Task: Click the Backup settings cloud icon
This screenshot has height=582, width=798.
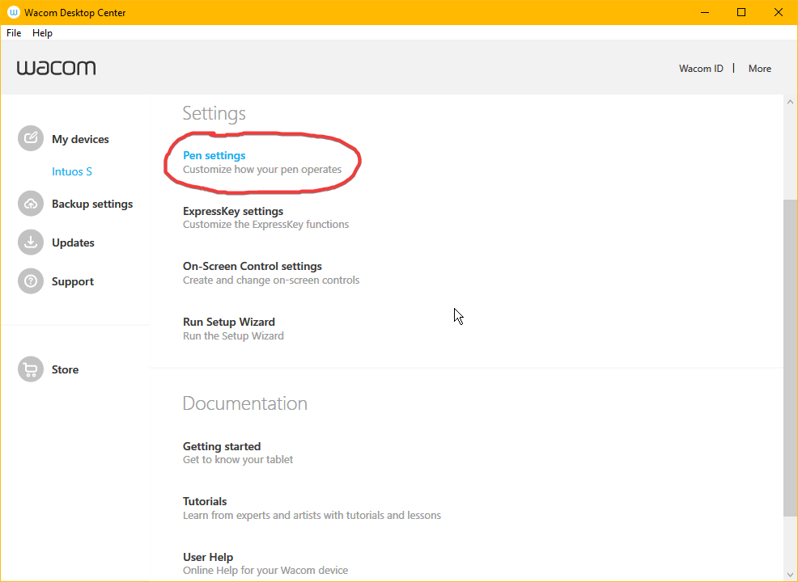Action: 31,204
